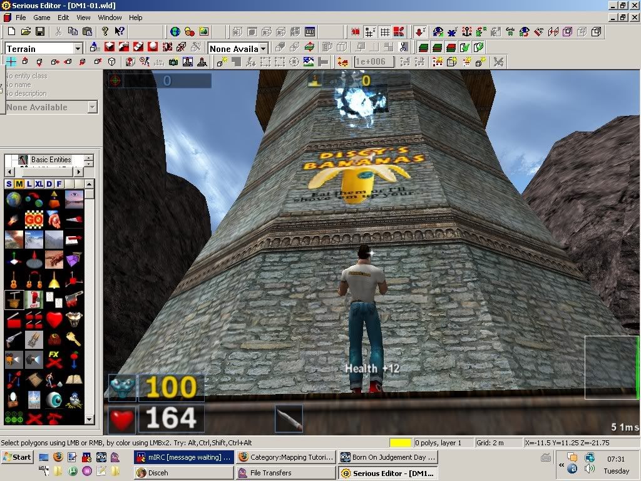
Task: Open the Terrain mode dropdown
Action: pos(78,49)
